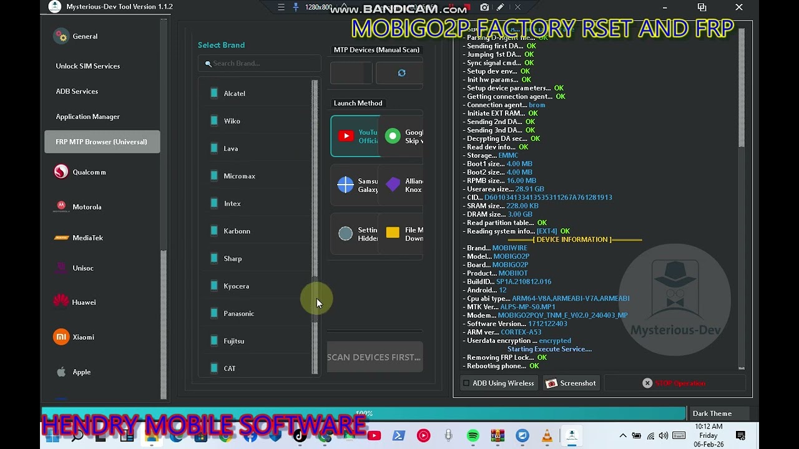Click the DEVICE INFORMATION log header
Image resolution: width=799 pixels, height=449 pixels.
pyautogui.click(x=574, y=239)
